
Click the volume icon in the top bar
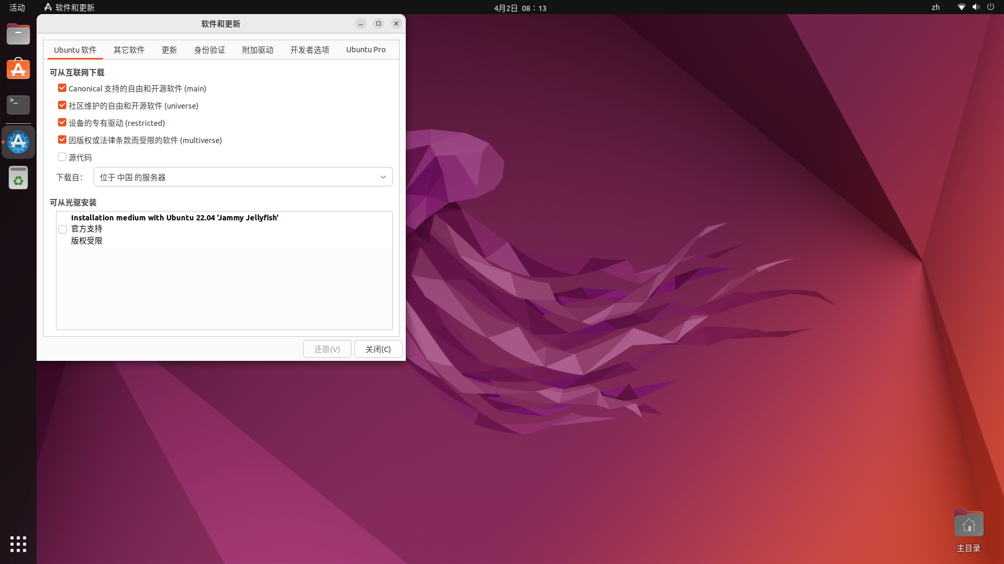[x=976, y=7]
